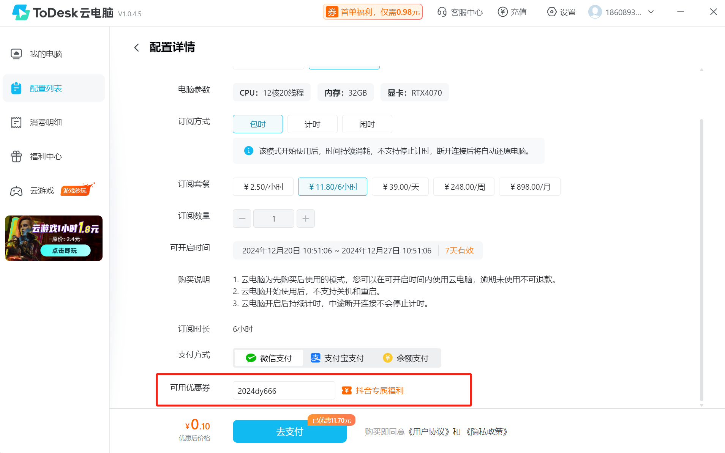Screen dimensions: 725x453
Task: Choose the ¥2.50/小时 plan
Action: (263, 187)
